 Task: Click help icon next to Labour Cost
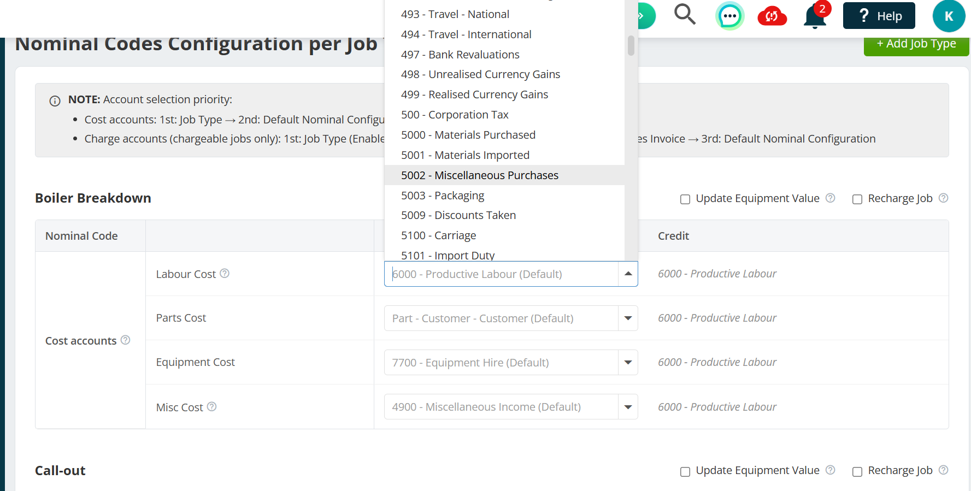coord(225,273)
